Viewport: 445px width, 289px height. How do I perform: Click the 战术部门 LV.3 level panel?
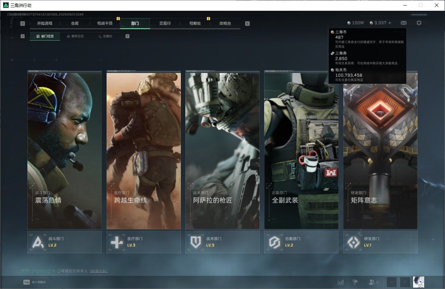click(222, 242)
